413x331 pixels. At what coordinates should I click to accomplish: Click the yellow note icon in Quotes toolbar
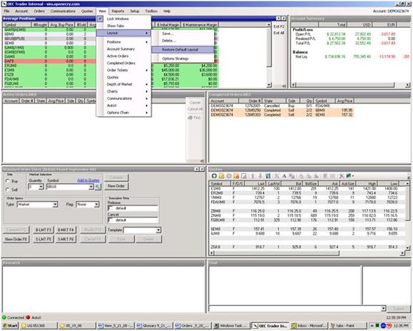click(222, 176)
